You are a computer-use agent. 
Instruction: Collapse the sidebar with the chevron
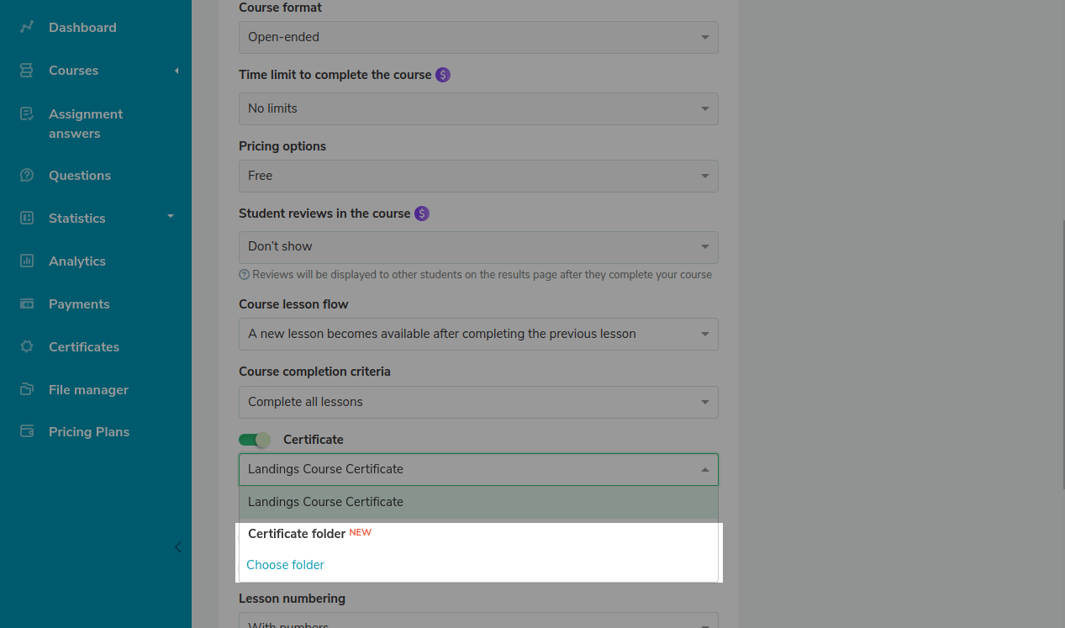pos(177,547)
